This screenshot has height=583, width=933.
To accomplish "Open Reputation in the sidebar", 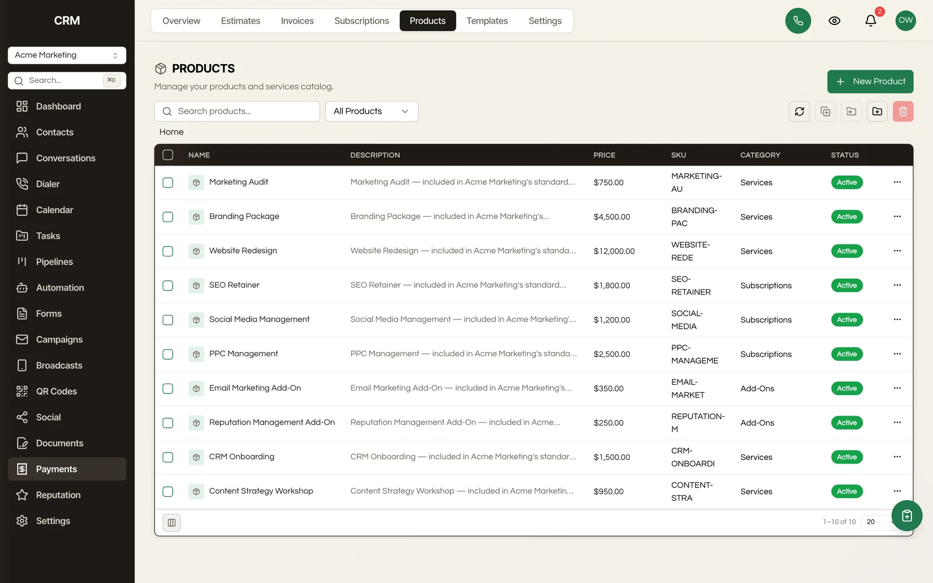I will [x=67, y=495].
